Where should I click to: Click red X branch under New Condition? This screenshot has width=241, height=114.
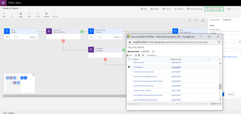pyautogui.click(x=63, y=41)
